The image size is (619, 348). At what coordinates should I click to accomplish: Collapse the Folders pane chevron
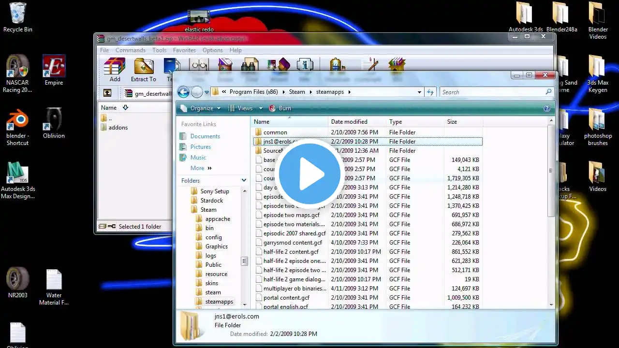pyautogui.click(x=244, y=180)
